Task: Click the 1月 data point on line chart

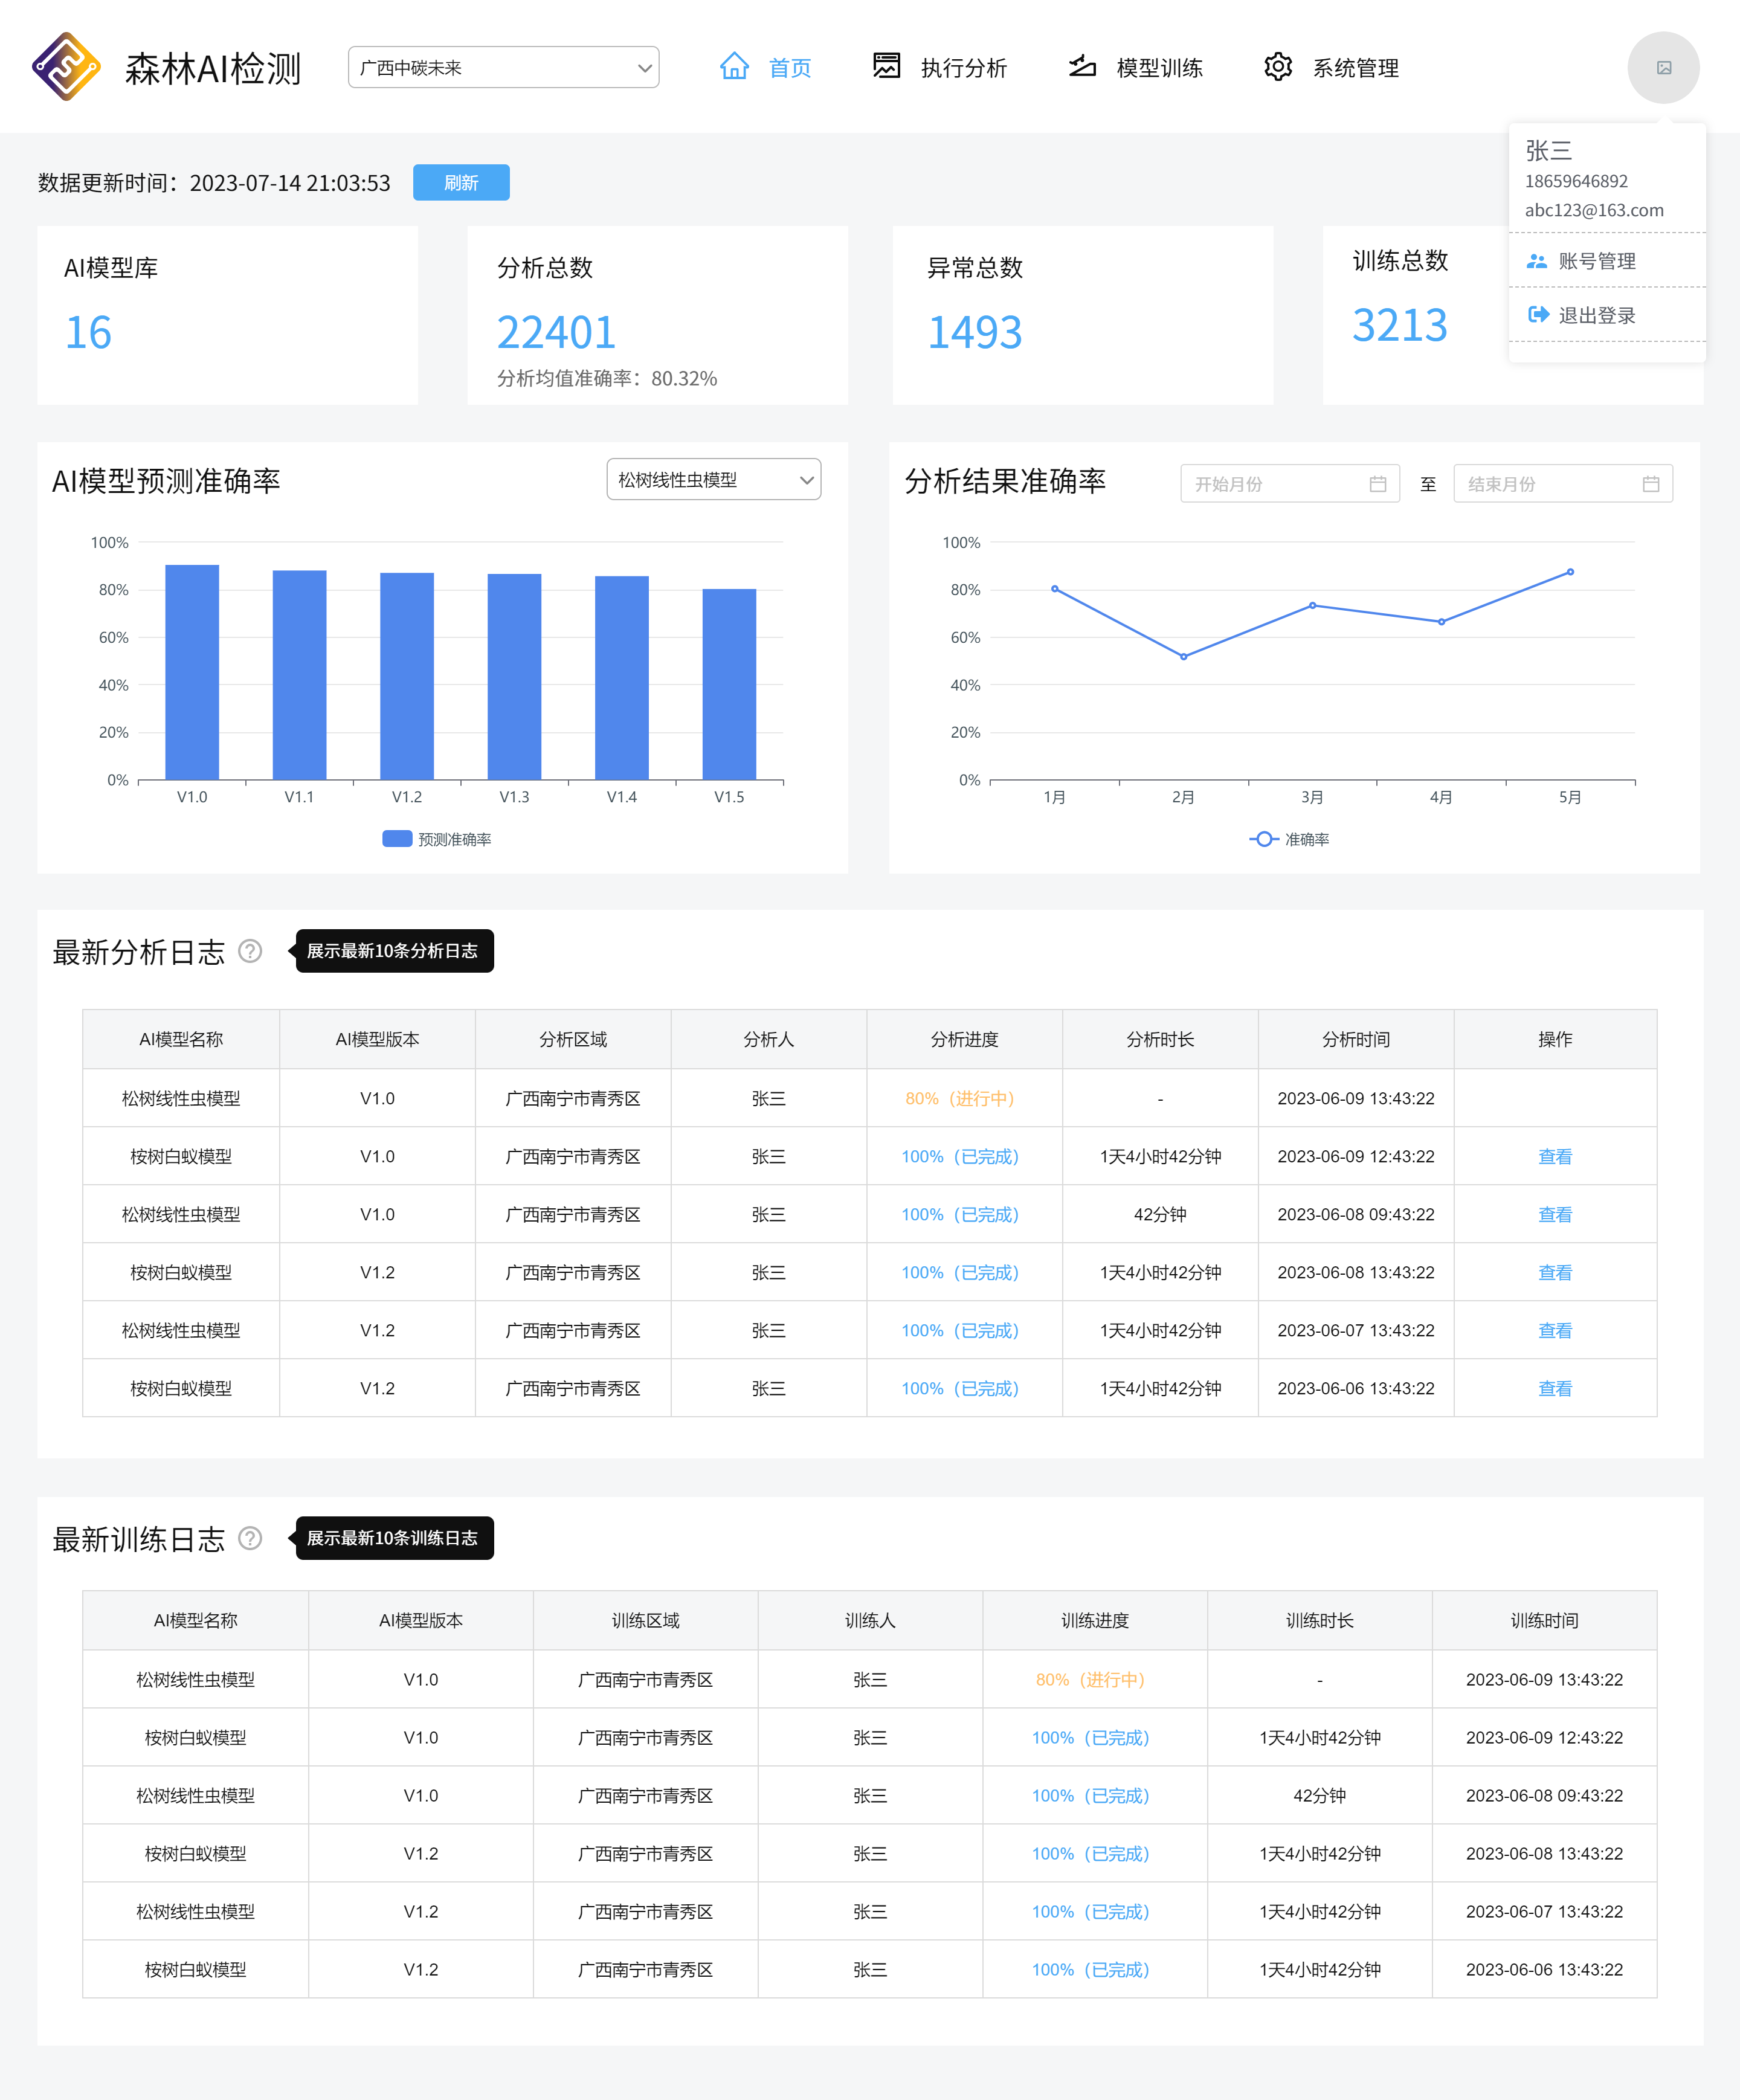Action: (1054, 589)
